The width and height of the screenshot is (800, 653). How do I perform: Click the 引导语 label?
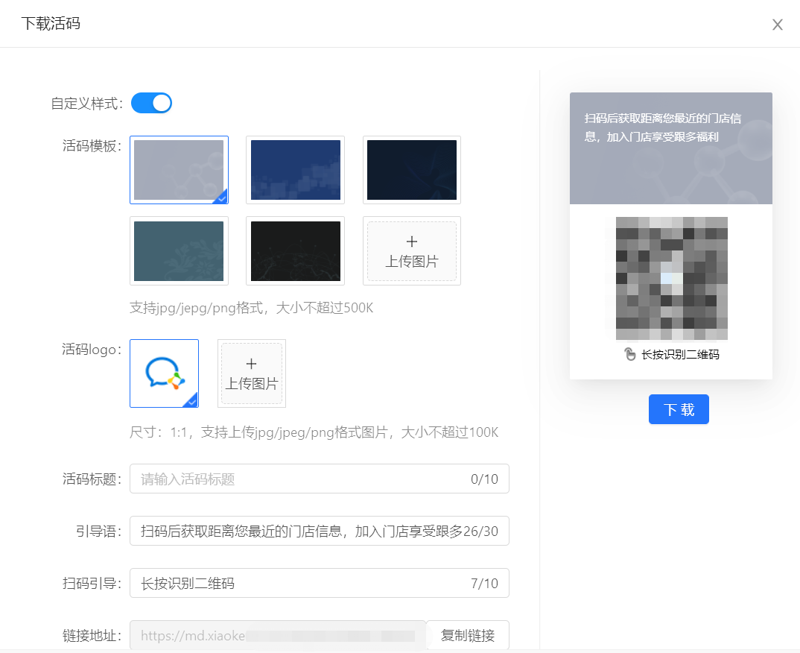[x=98, y=531]
